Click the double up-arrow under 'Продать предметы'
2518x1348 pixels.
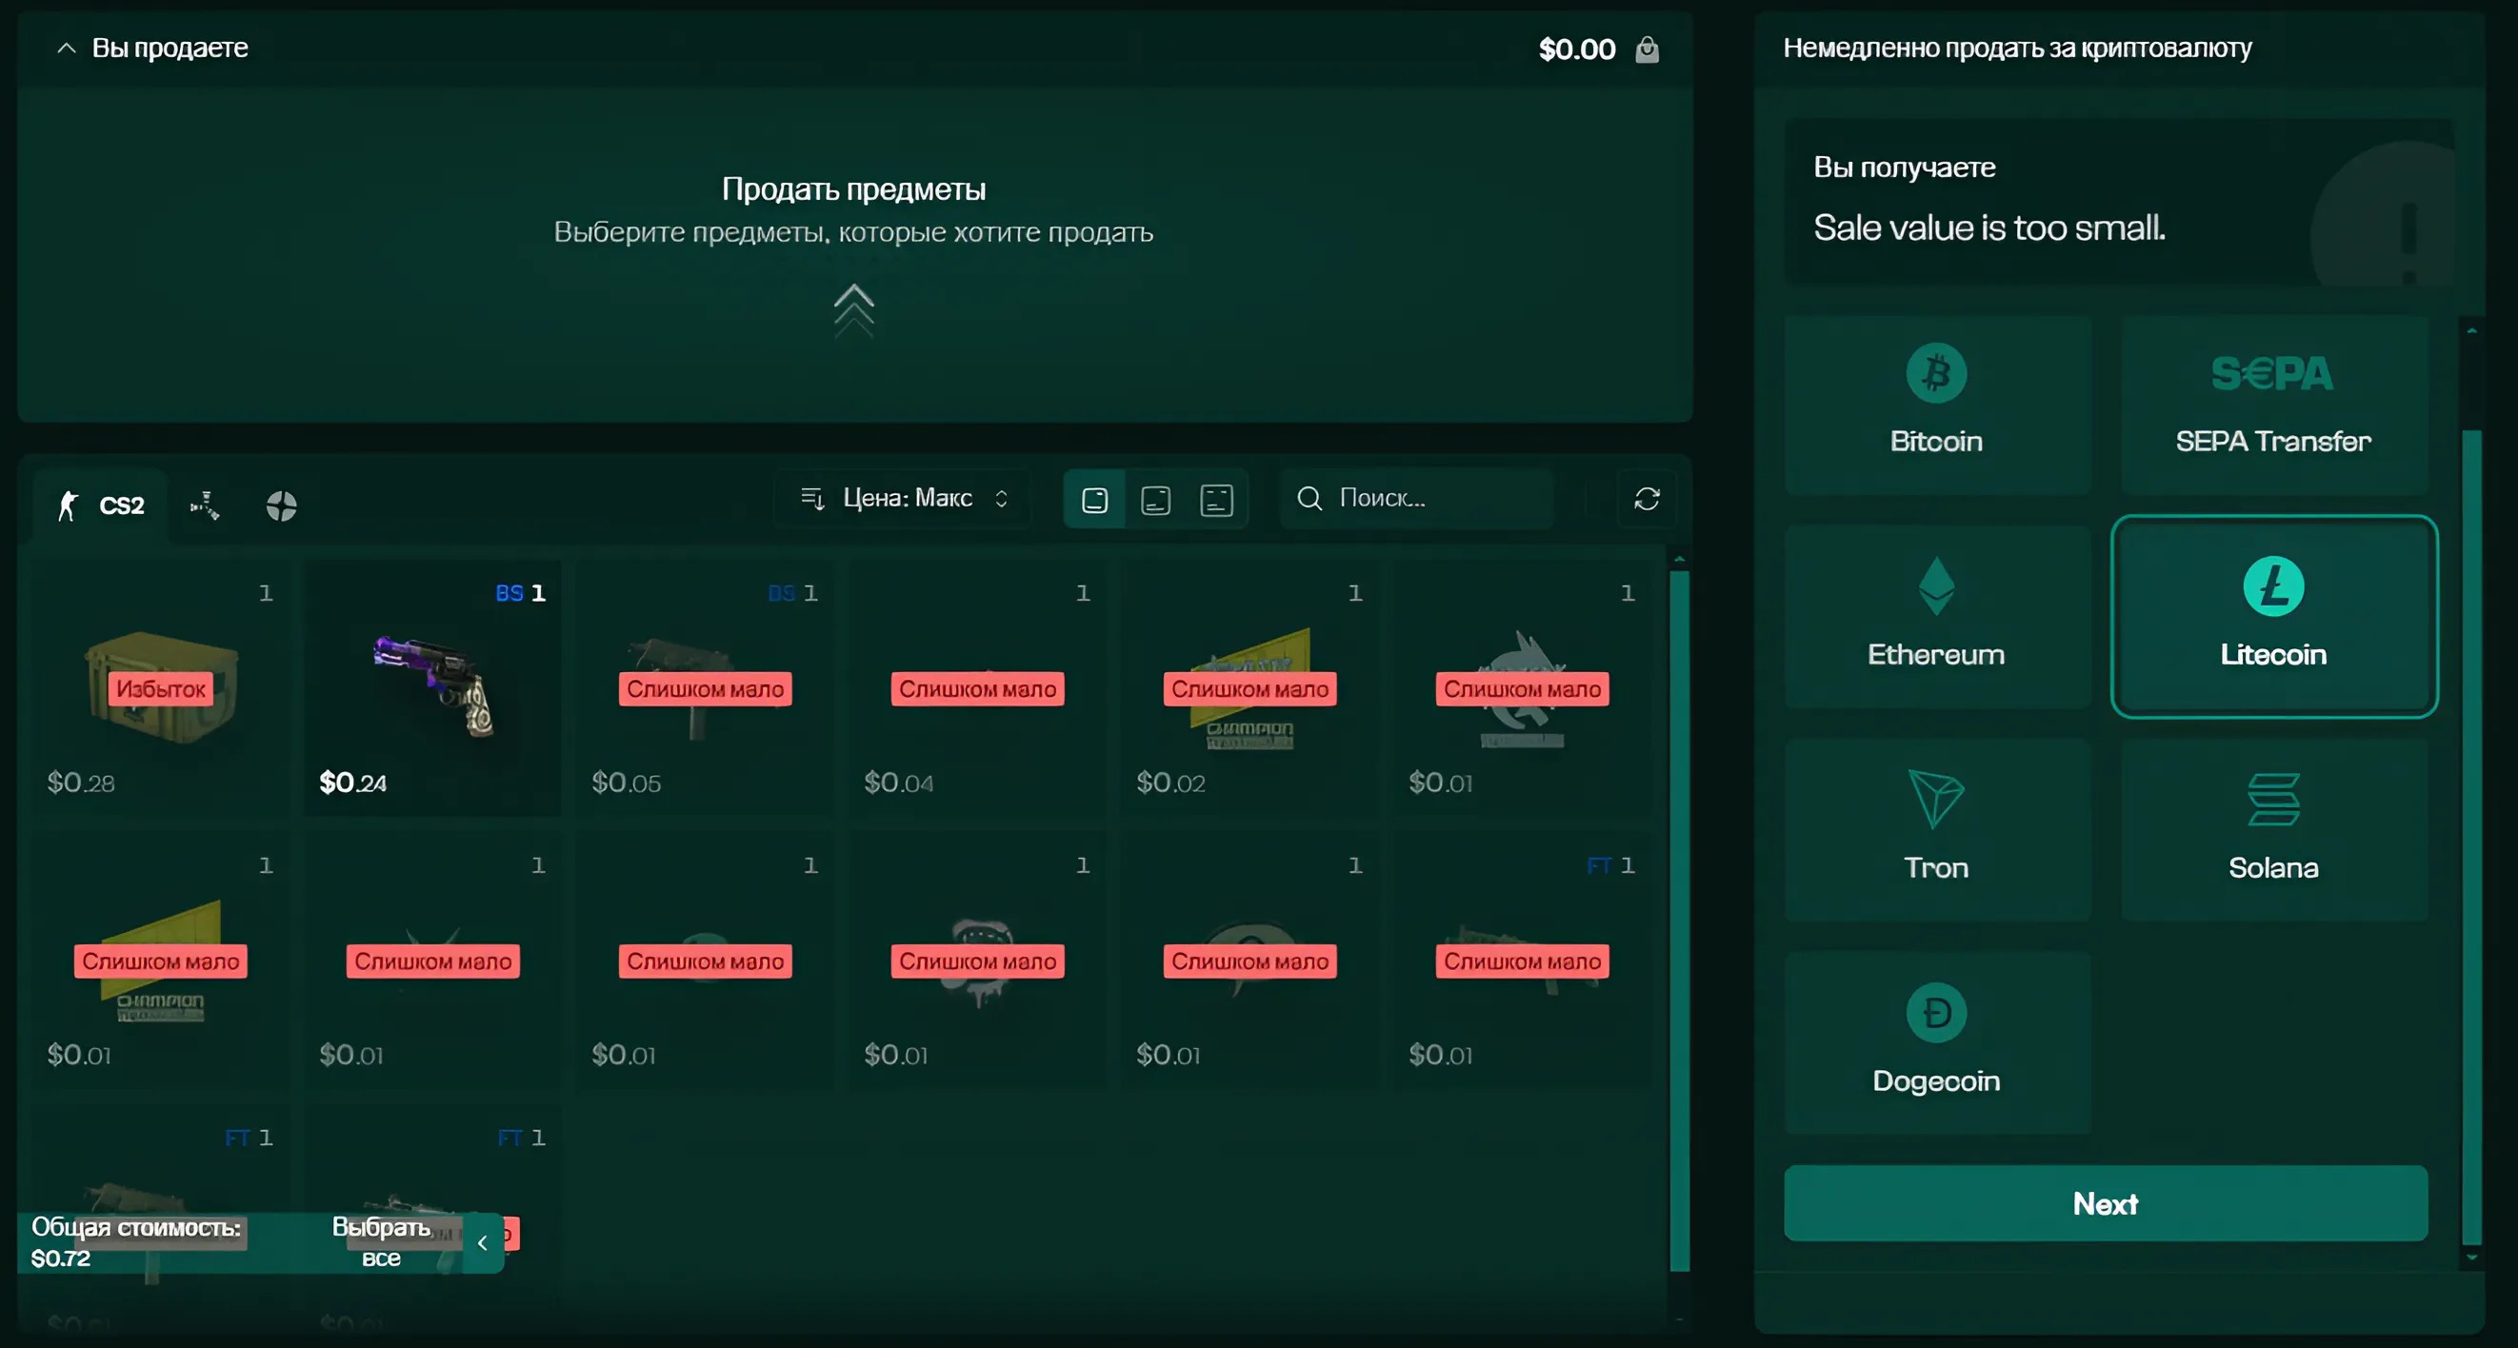(853, 309)
